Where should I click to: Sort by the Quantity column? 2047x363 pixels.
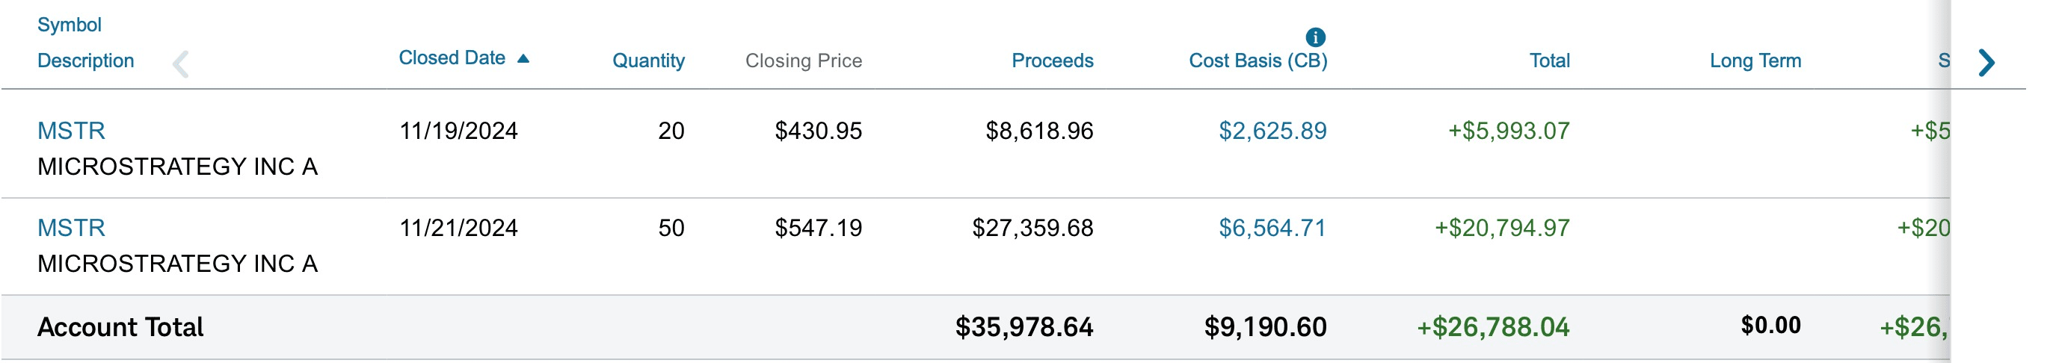pyautogui.click(x=647, y=61)
